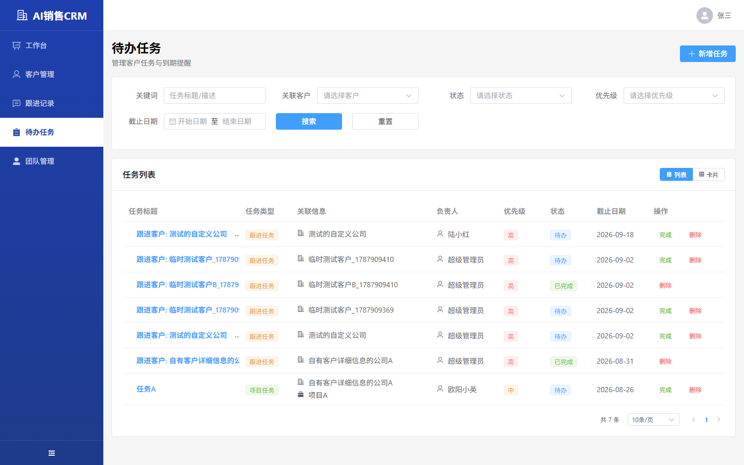Click company icon beside 临时测试客户B_1787909410
The image size is (744, 465).
point(301,284)
